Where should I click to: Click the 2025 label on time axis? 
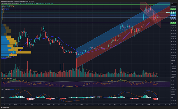tap(149, 105)
